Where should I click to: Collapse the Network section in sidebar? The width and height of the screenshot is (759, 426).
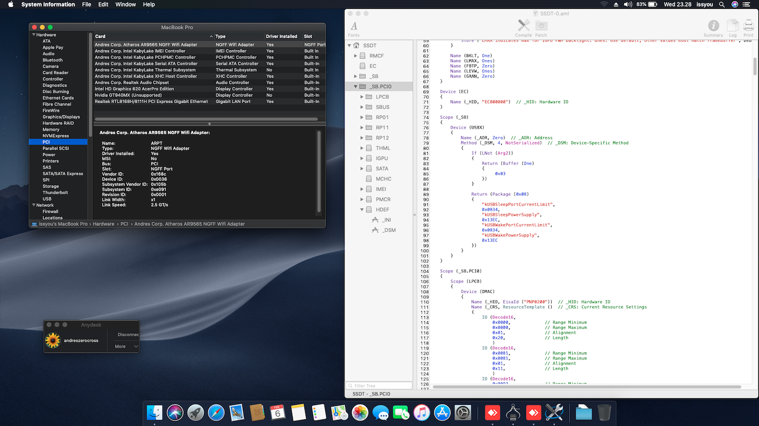point(34,205)
